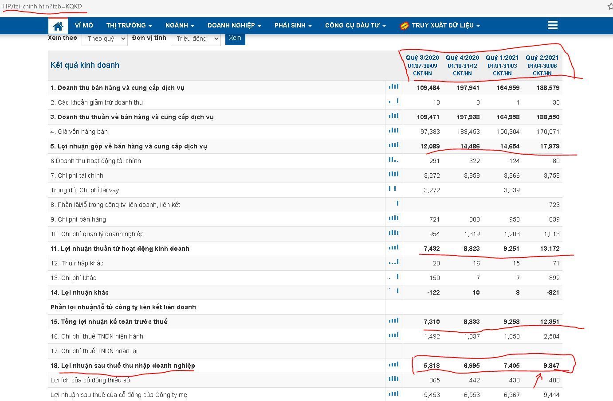Open chart icon for Thu nhập khác
Image resolution: width=613 pixels, height=401 pixels.
393,262
